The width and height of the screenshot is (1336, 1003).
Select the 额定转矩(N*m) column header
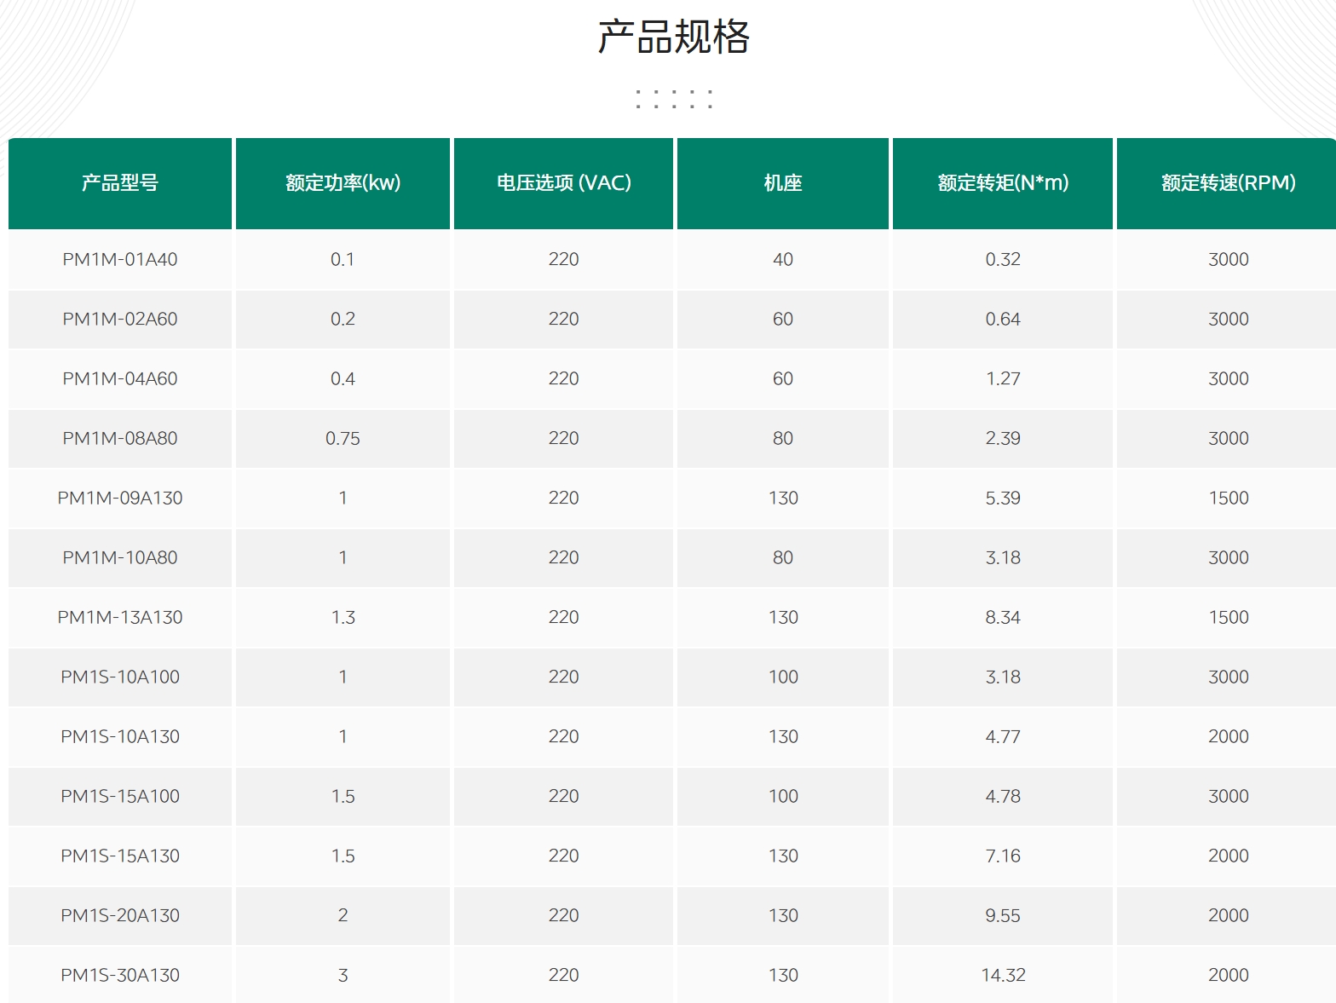[1002, 183]
